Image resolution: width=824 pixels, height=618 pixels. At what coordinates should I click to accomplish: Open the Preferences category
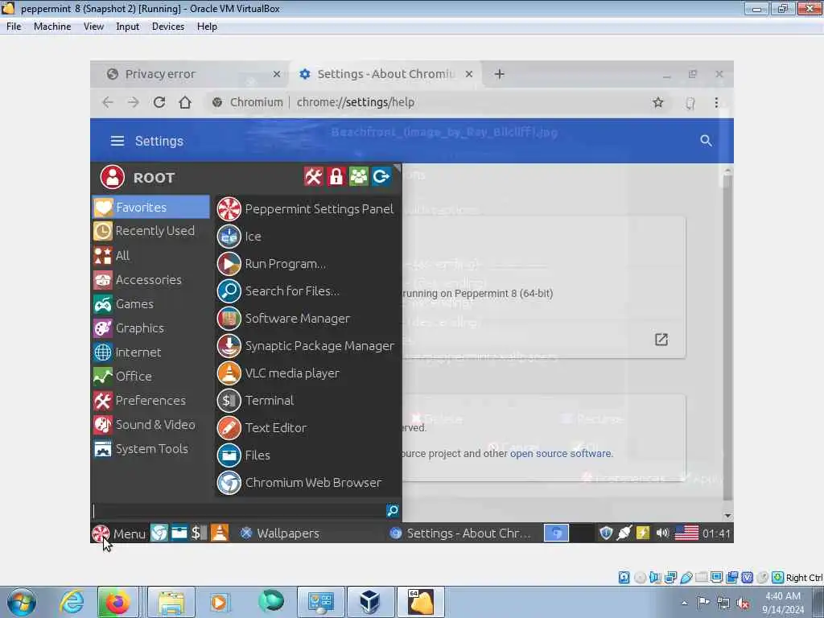click(x=150, y=401)
